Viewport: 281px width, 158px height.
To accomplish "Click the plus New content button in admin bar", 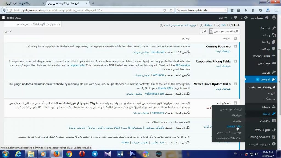I will pos(223,18).
